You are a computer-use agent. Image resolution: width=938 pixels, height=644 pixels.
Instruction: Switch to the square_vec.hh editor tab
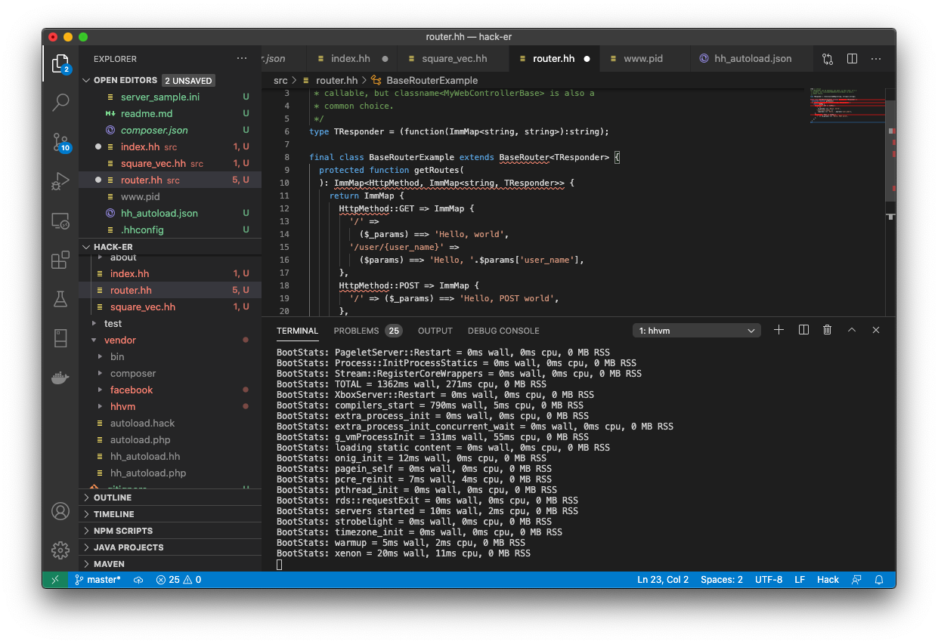[454, 59]
